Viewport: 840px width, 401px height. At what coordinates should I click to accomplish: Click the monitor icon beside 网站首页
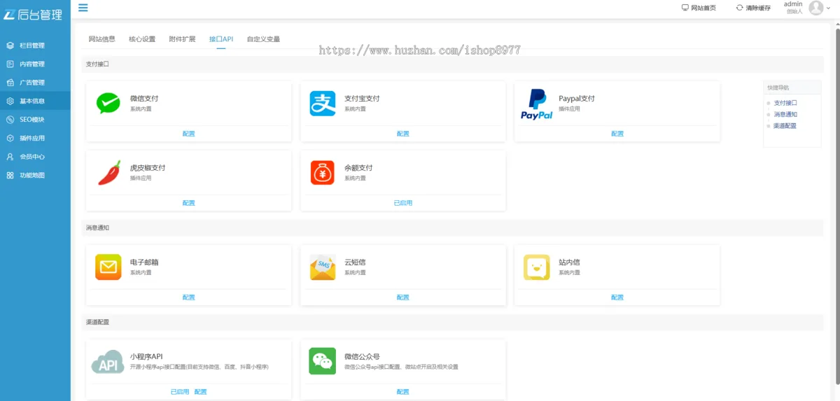(x=685, y=8)
